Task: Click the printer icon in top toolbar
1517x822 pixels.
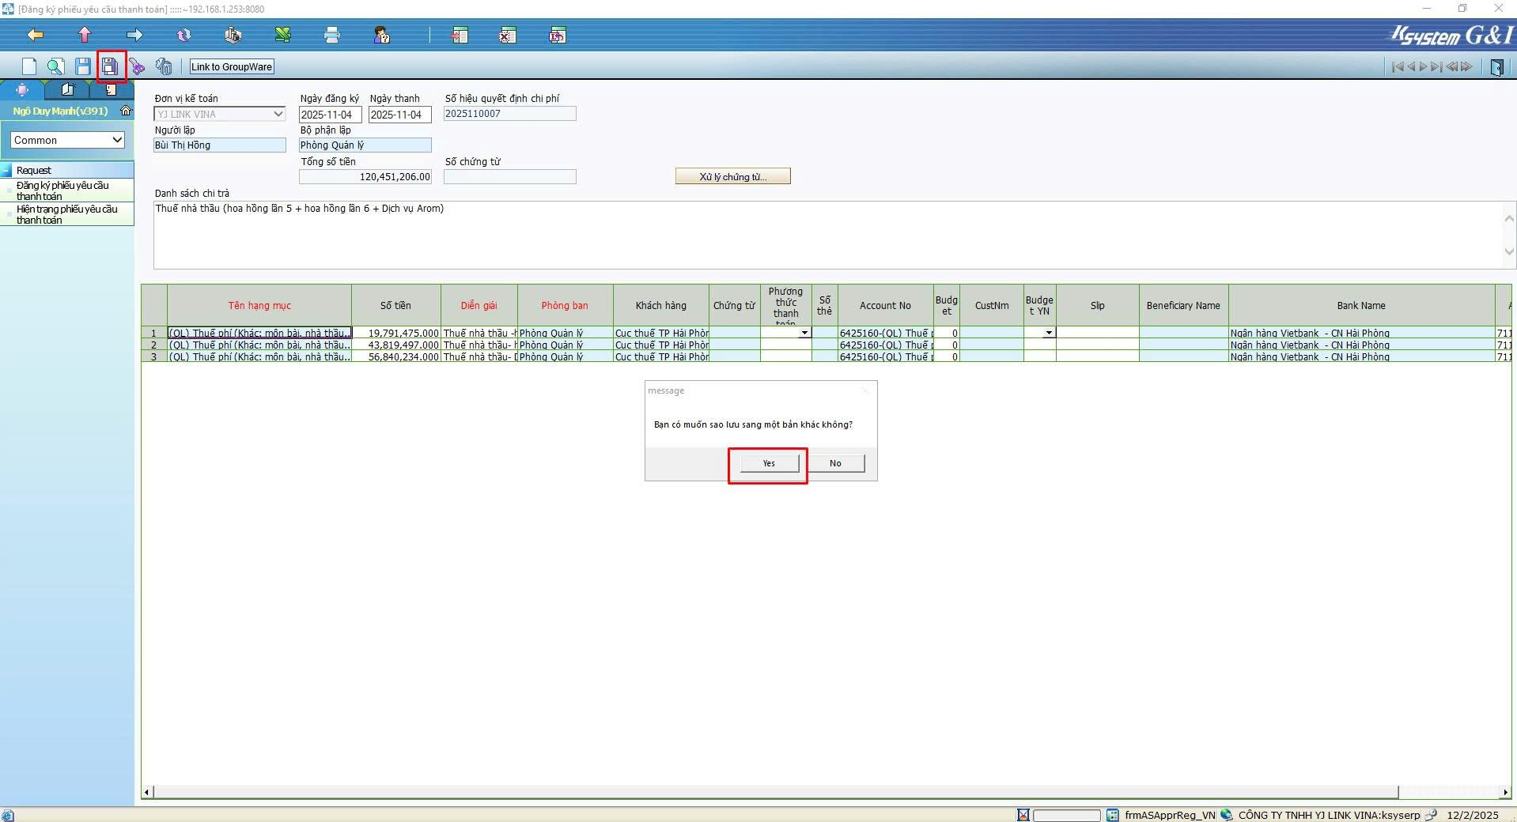Action: point(331,35)
